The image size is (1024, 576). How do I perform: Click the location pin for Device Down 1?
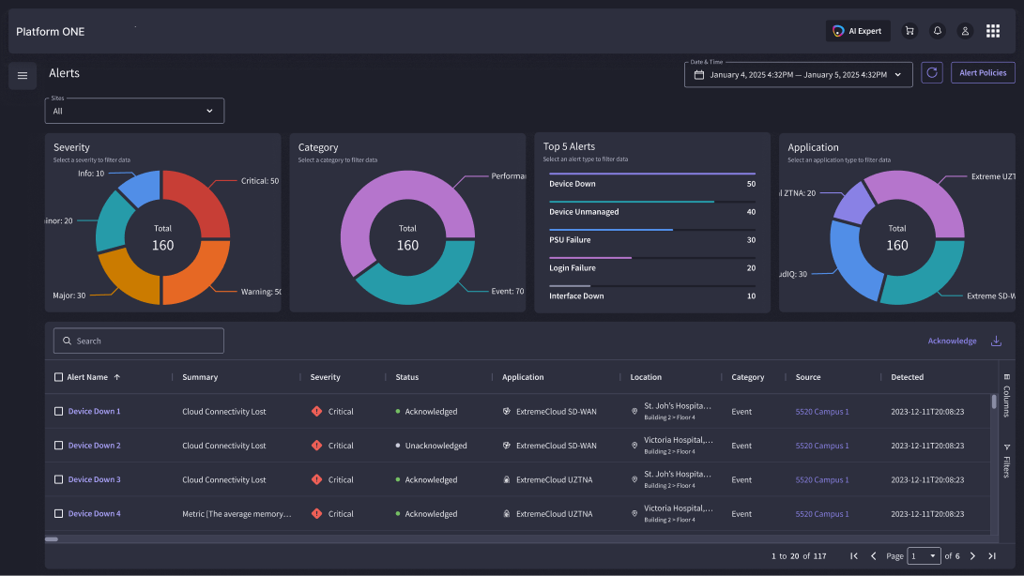tap(634, 412)
